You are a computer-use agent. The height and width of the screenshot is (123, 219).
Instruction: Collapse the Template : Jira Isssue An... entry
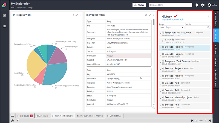160,34
